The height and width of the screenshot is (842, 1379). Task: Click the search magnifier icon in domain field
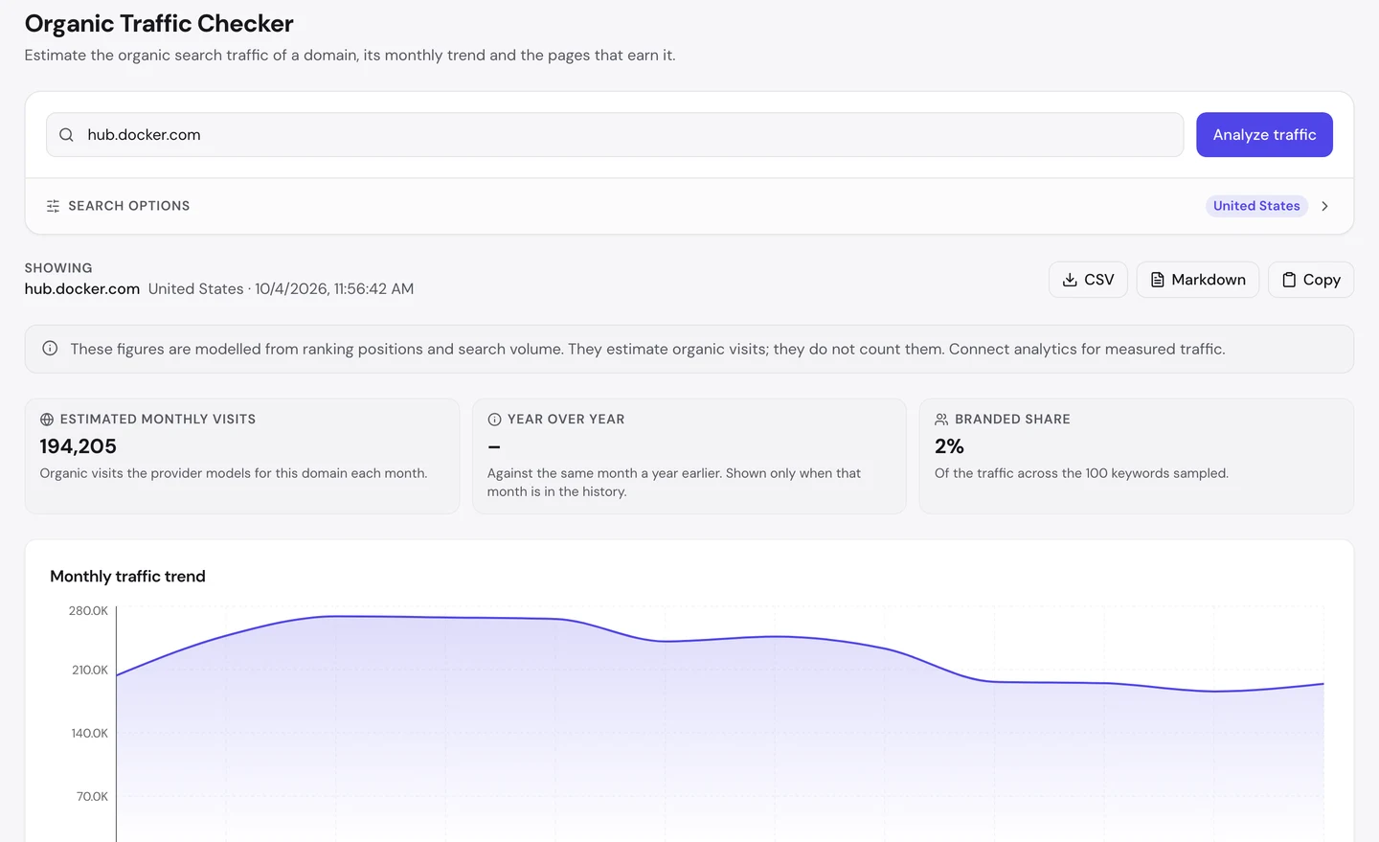point(66,135)
